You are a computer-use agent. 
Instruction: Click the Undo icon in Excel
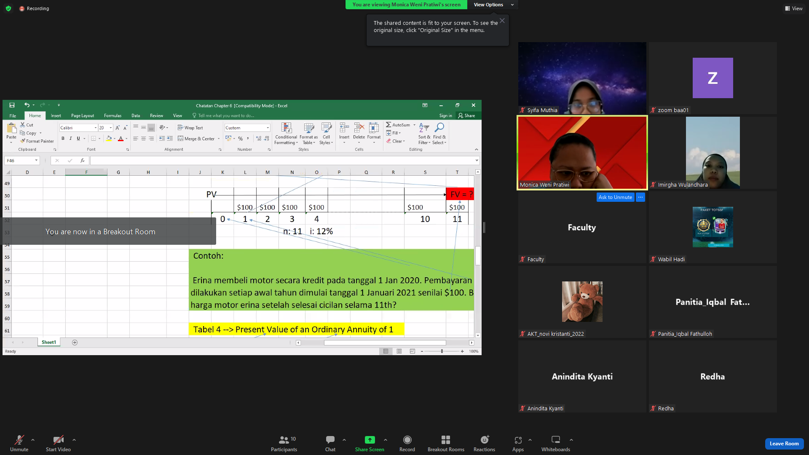click(x=27, y=105)
